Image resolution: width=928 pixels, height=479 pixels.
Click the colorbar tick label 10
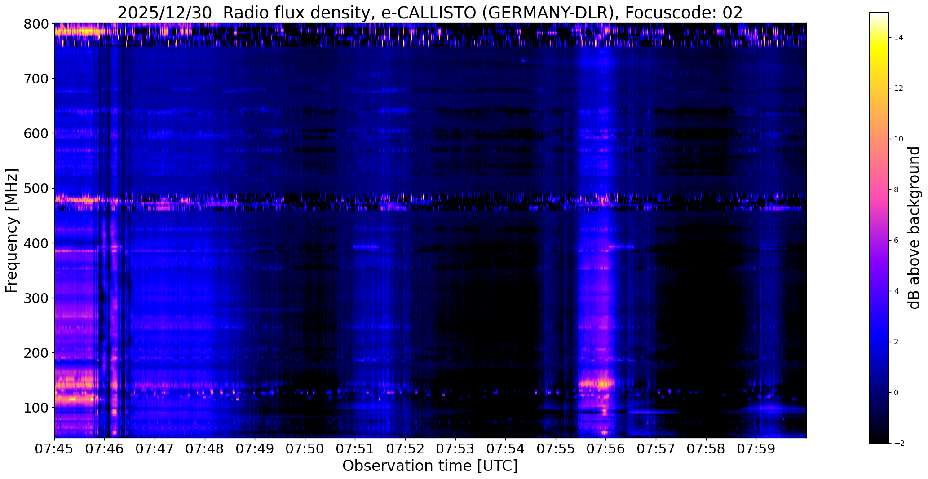(x=899, y=139)
